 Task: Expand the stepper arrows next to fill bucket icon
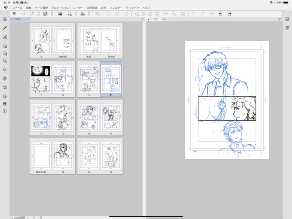pyautogui.click(x=143, y=14)
